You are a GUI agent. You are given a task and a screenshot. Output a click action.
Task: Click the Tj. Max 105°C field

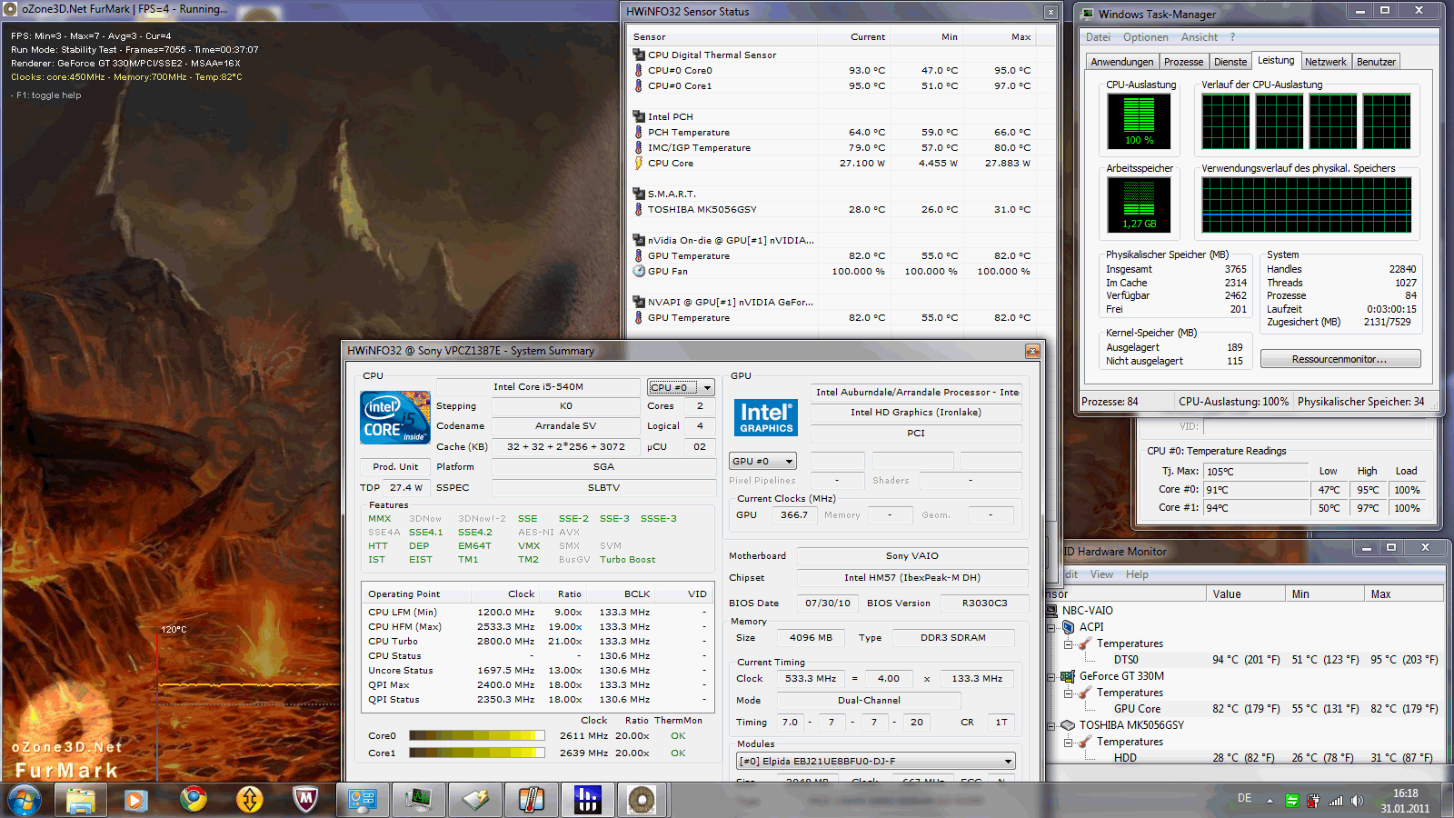pos(1256,472)
